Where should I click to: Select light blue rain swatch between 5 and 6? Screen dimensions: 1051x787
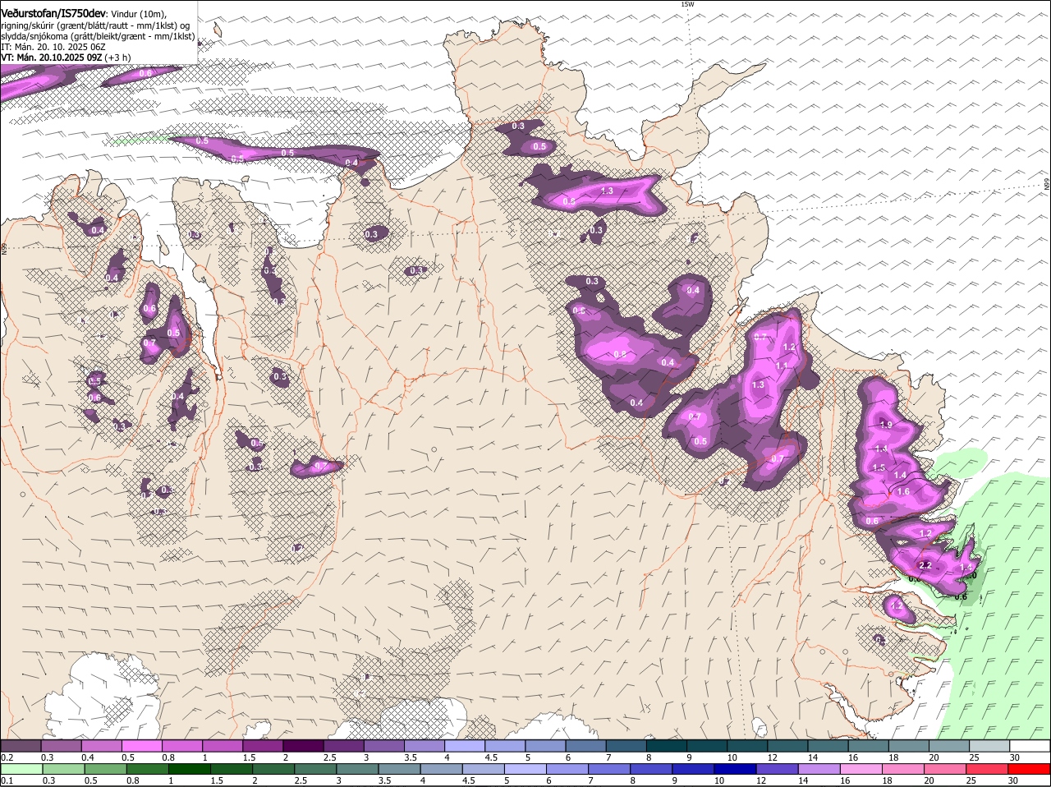(525, 769)
